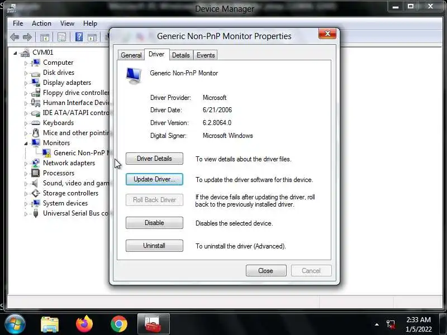Click the Show/Hide Console Tree toolbar icon
Viewport: 447px width, 335px height.
click(x=45, y=37)
